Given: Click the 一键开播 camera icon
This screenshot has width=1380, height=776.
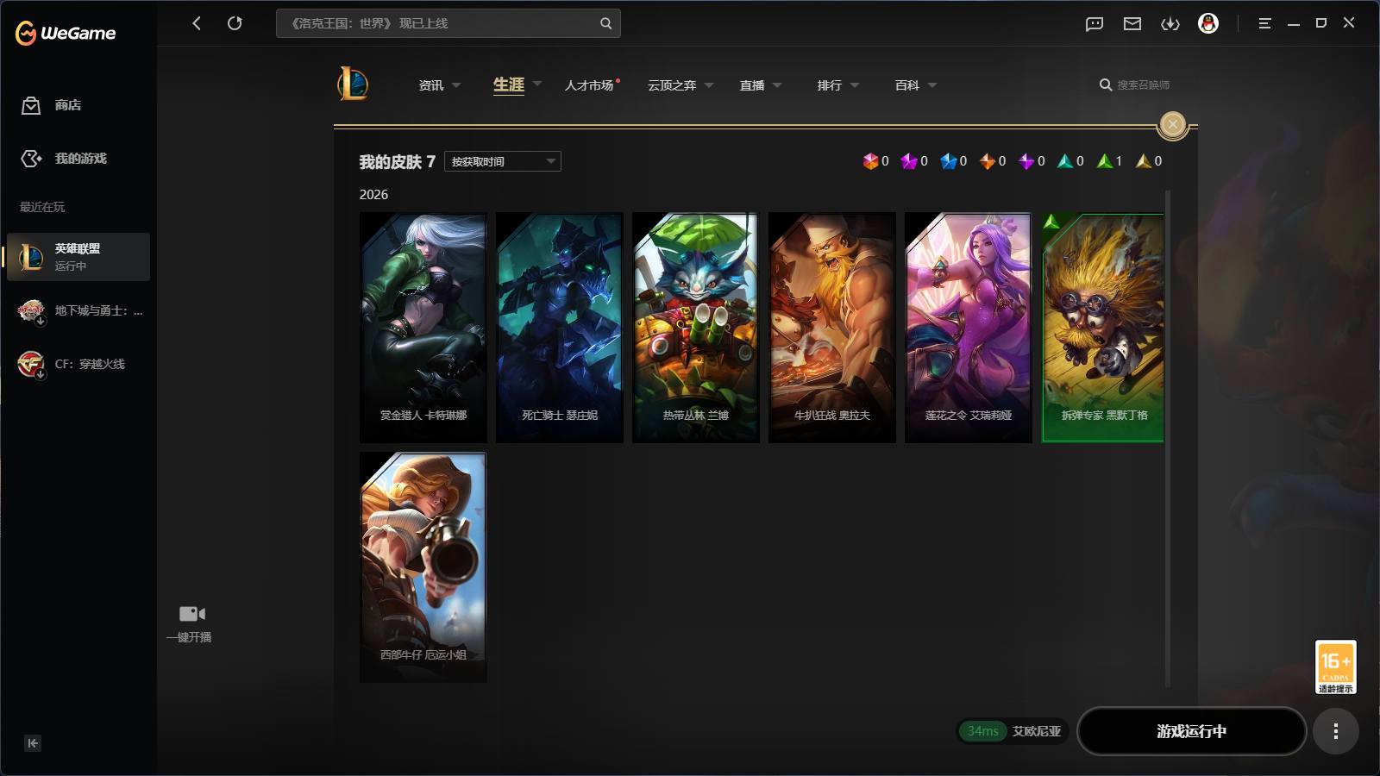Looking at the screenshot, I should [191, 614].
